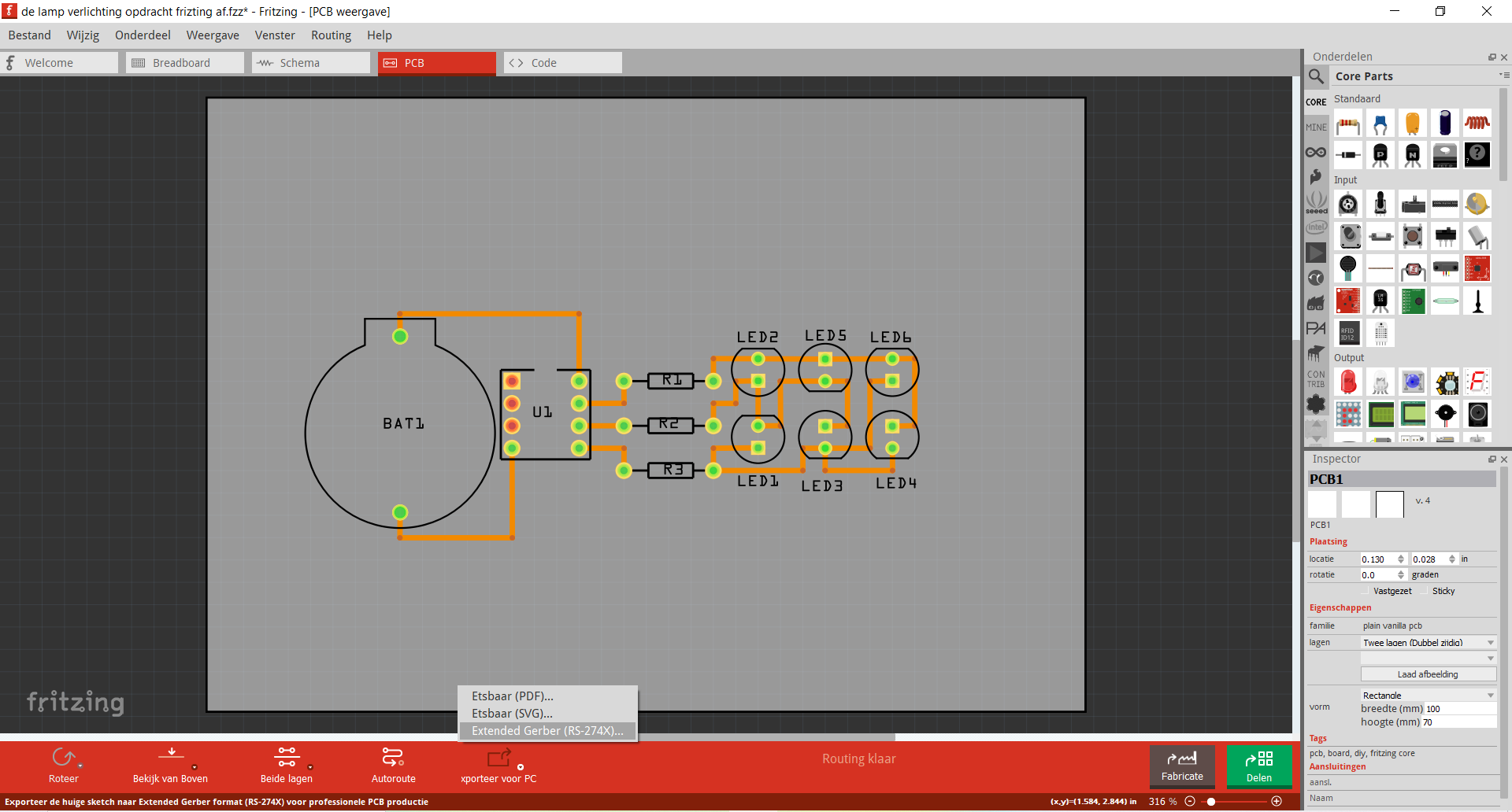
Task: Switch to the Breadboard tab
Action: (184, 63)
